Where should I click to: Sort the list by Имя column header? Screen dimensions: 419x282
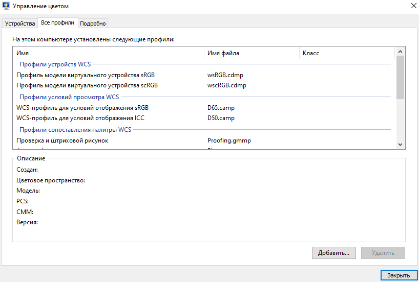[x=108, y=53]
